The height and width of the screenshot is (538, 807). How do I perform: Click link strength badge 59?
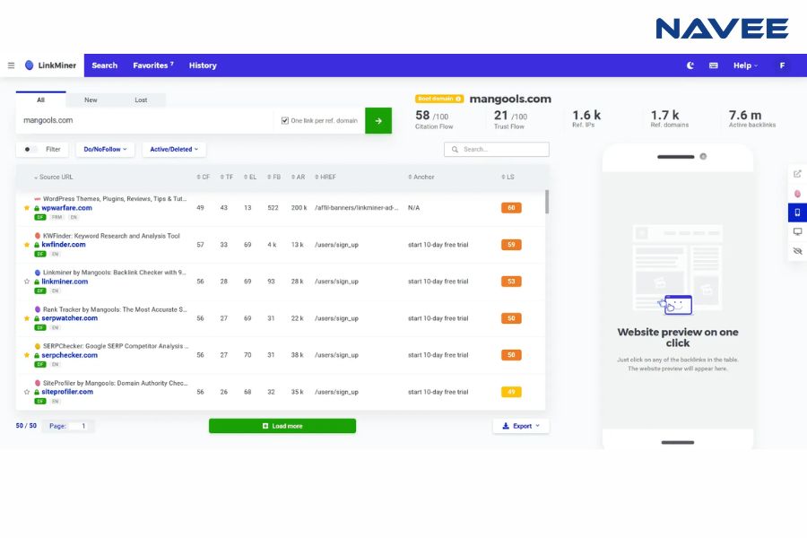pos(511,245)
